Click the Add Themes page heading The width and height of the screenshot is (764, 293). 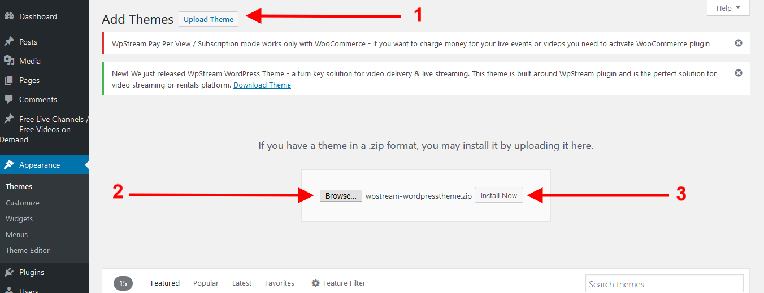pyautogui.click(x=137, y=19)
